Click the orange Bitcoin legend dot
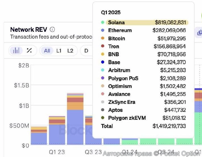 click(x=103, y=38)
